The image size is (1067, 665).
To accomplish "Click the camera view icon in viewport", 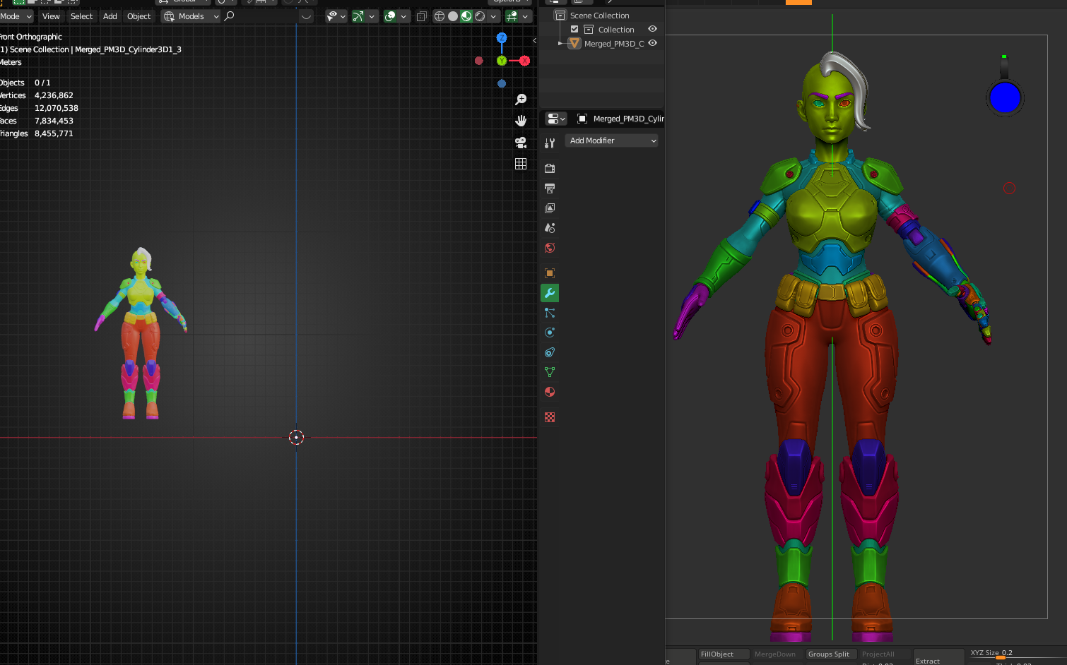I will click(x=521, y=143).
